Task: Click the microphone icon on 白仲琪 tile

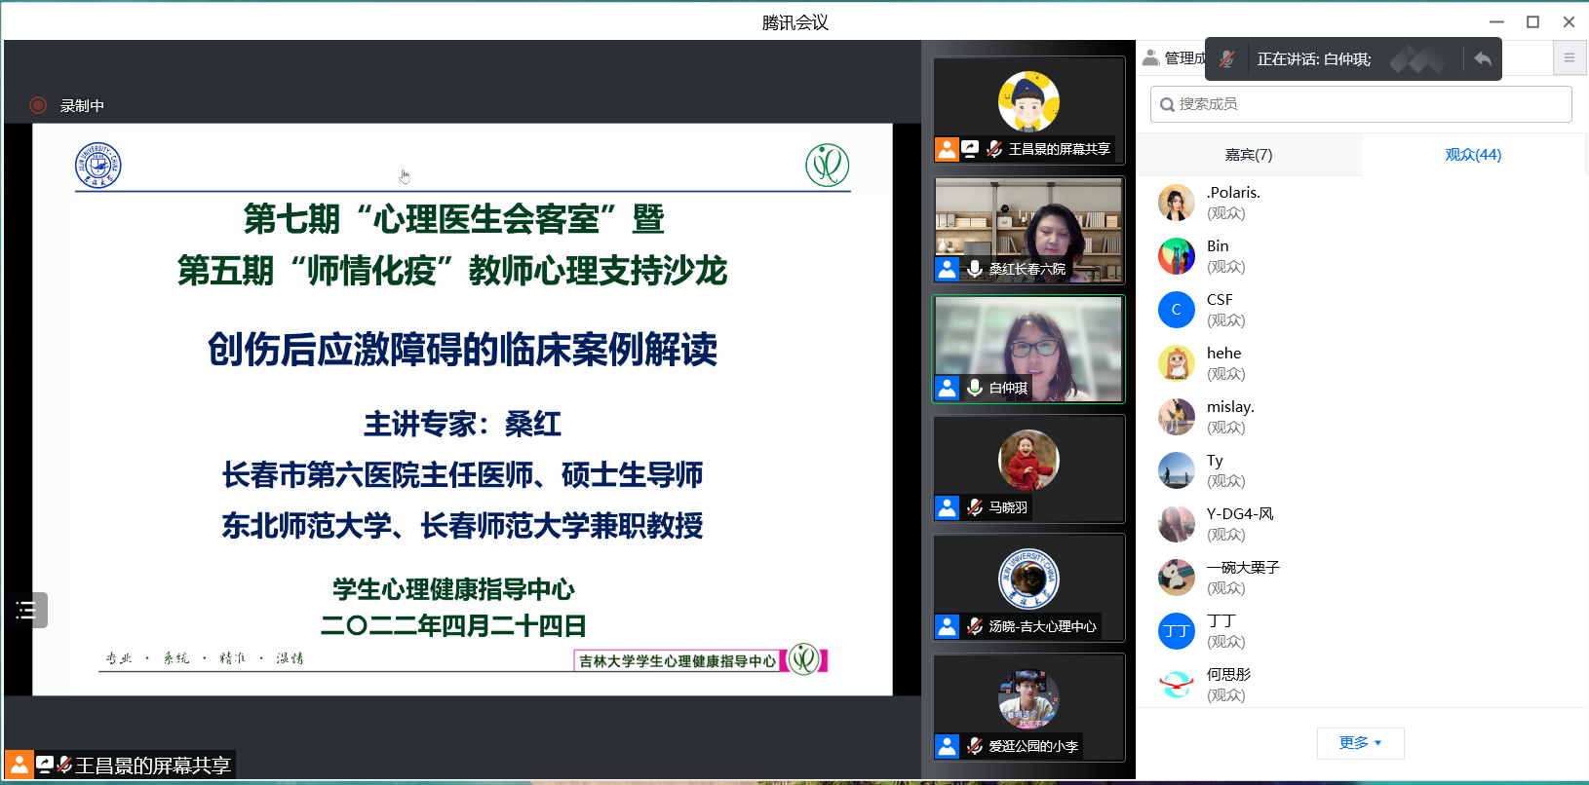Action: (974, 388)
